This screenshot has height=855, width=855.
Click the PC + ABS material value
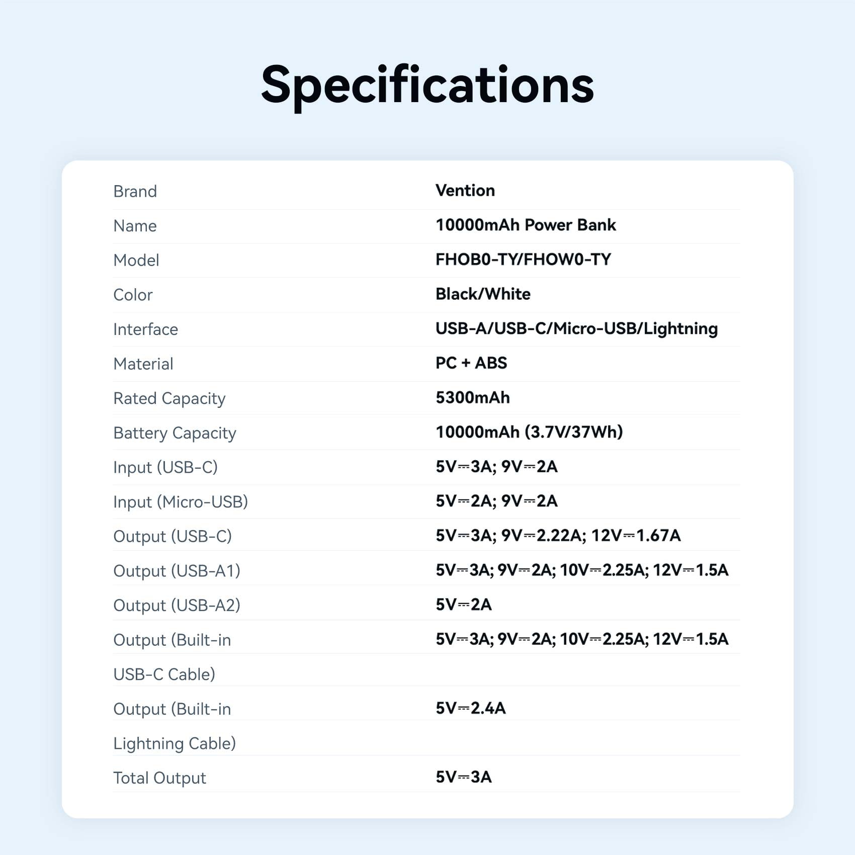click(x=471, y=363)
